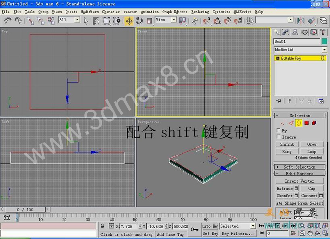Click the Undo arrow icon
The image size is (330, 239).
point(8,21)
